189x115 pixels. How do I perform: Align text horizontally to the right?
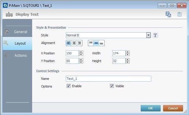79,43
